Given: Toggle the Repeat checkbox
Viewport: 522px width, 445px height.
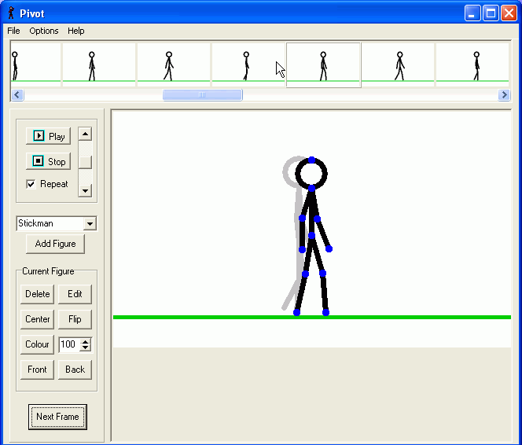Looking at the screenshot, I should coord(31,184).
